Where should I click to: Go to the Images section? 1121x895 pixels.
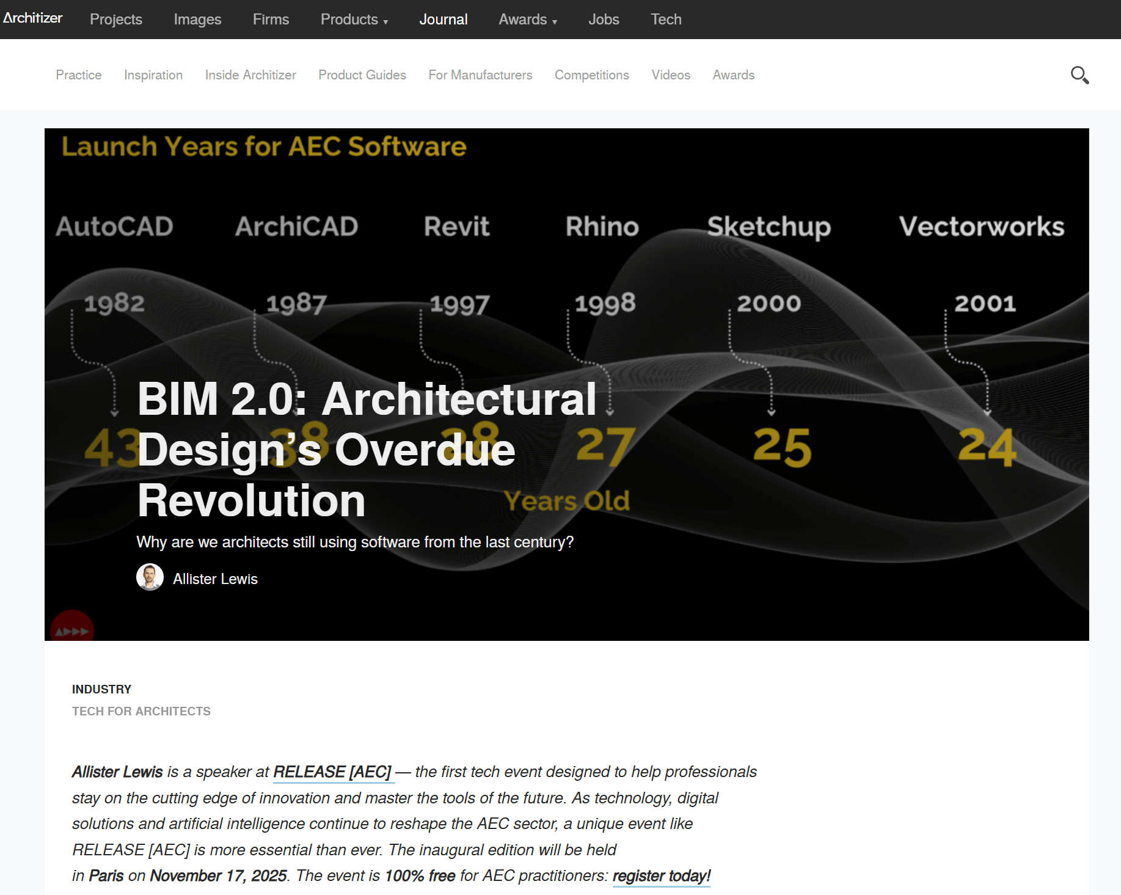click(x=197, y=20)
